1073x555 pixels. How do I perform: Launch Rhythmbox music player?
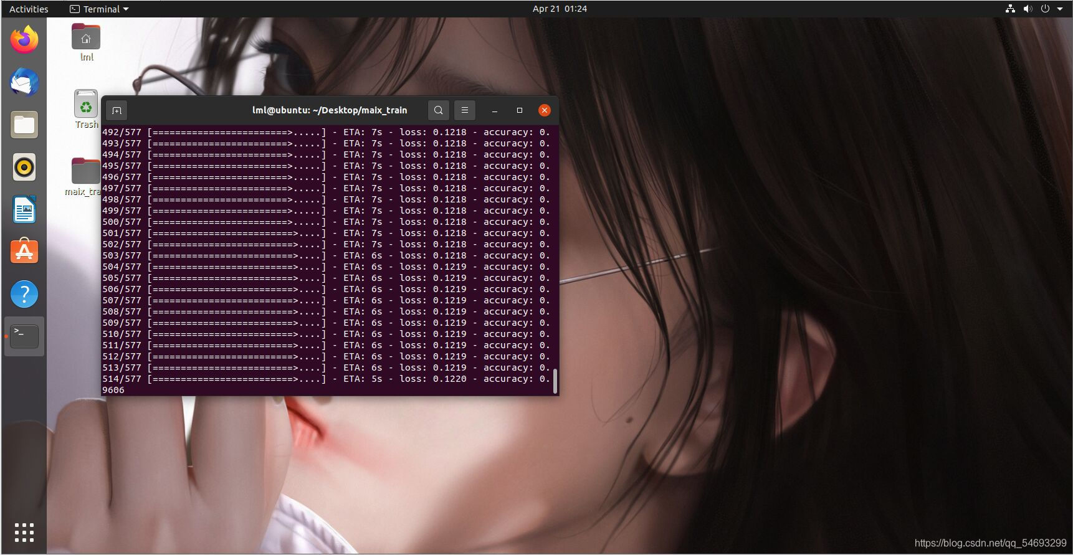pos(24,167)
